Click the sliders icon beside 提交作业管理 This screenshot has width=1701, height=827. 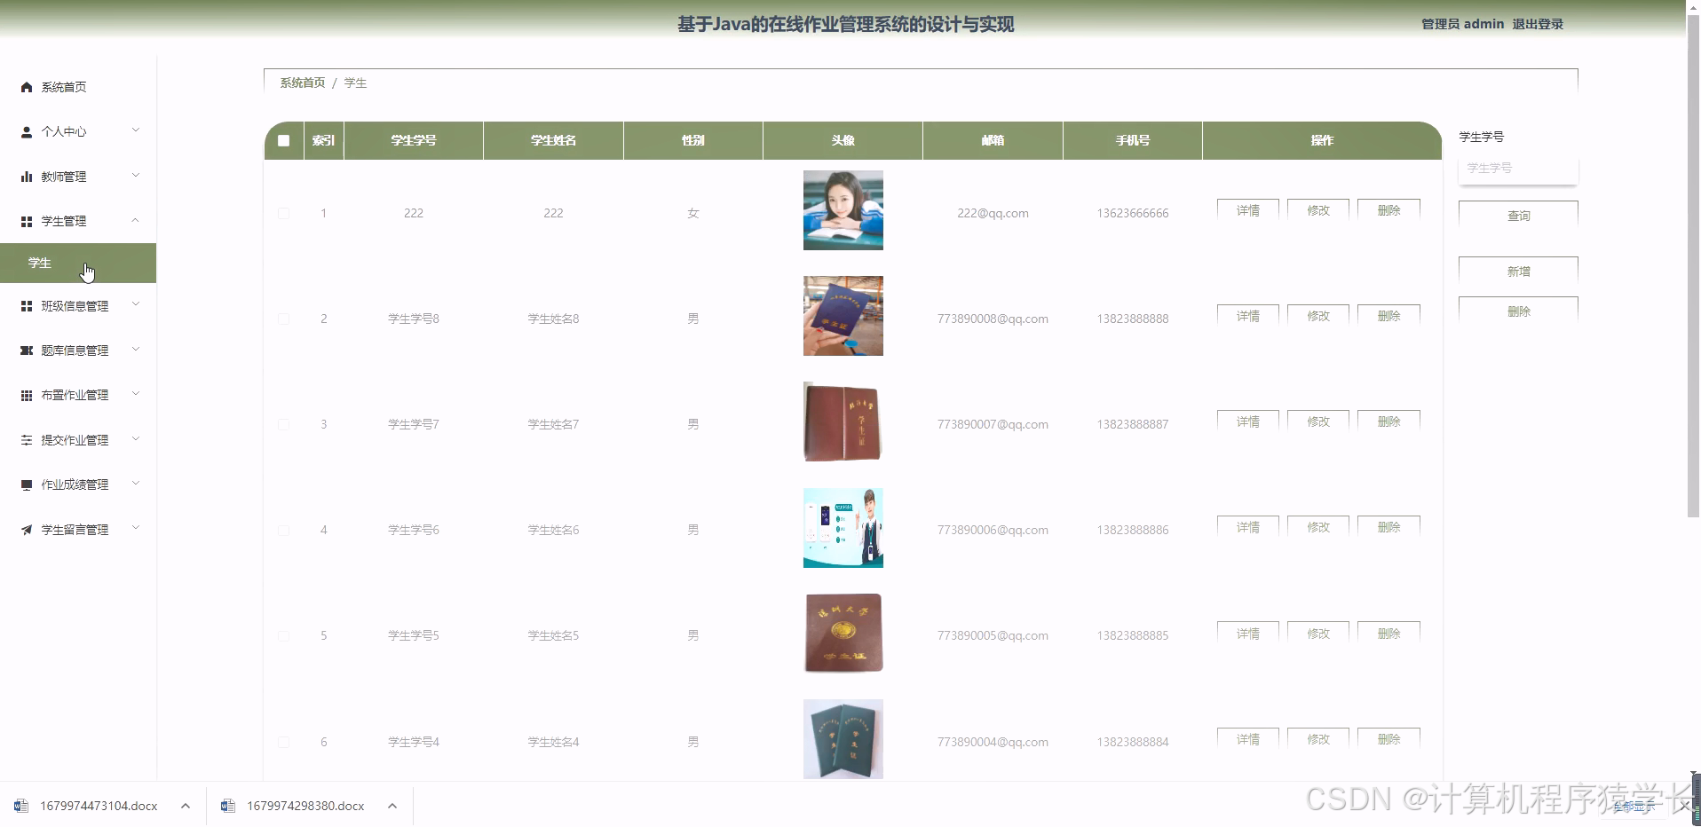coord(27,440)
